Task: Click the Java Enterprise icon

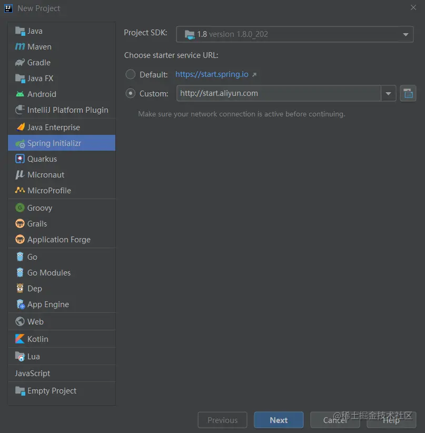Action: pyautogui.click(x=21, y=127)
